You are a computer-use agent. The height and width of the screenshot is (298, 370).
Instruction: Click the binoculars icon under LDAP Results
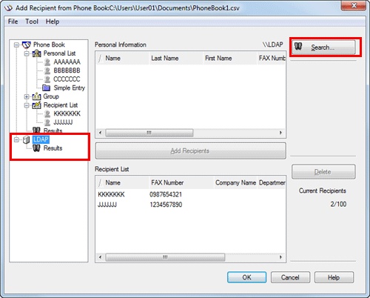coord(36,148)
